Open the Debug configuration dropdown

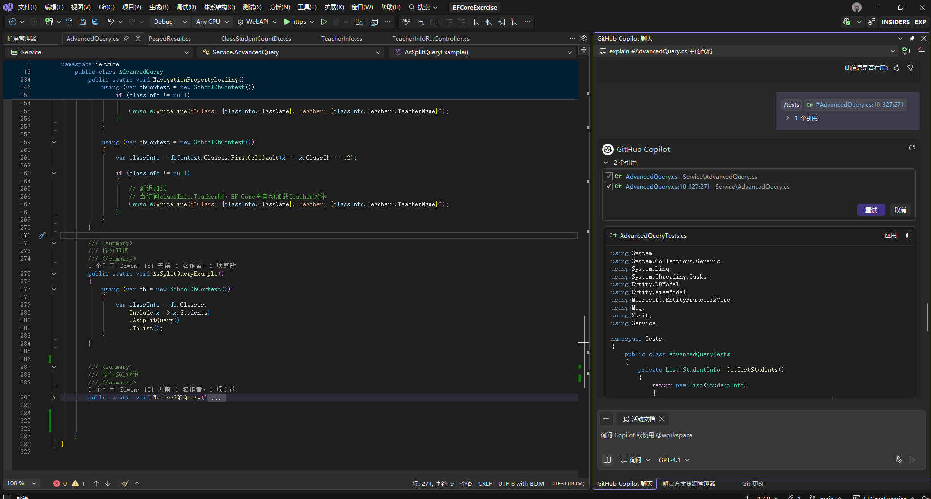coord(170,22)
